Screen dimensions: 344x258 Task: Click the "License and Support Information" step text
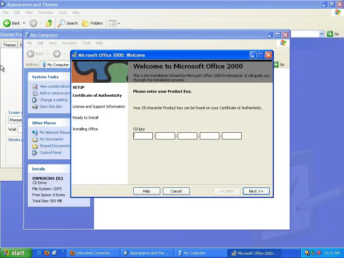[99, 106]
